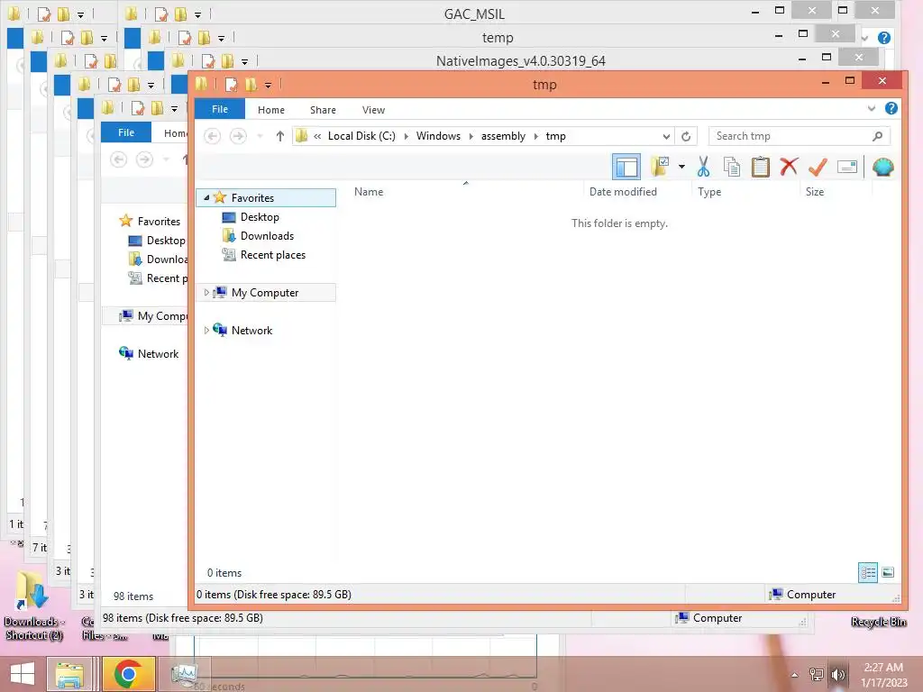Go up to the assembly folder
923x692 pixels.
click(x=280, y=136)
